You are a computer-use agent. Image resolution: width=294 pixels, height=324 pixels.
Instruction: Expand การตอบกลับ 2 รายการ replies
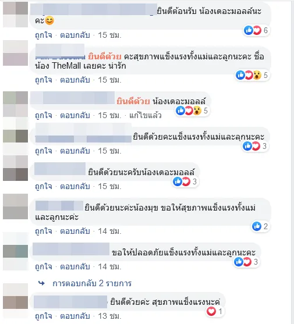[x=92, y=283]
